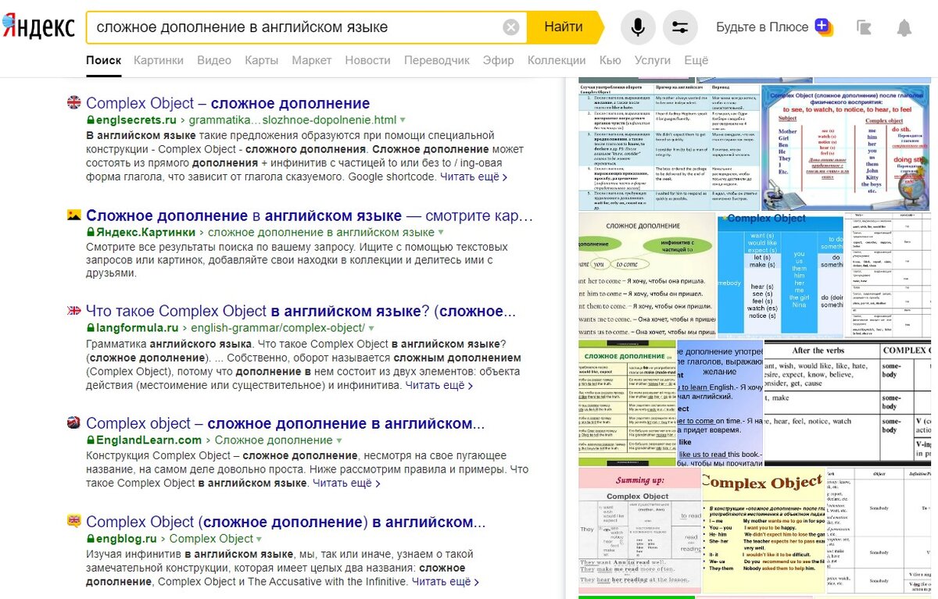
Task: Click into the search query field
Action: (295, 27)
